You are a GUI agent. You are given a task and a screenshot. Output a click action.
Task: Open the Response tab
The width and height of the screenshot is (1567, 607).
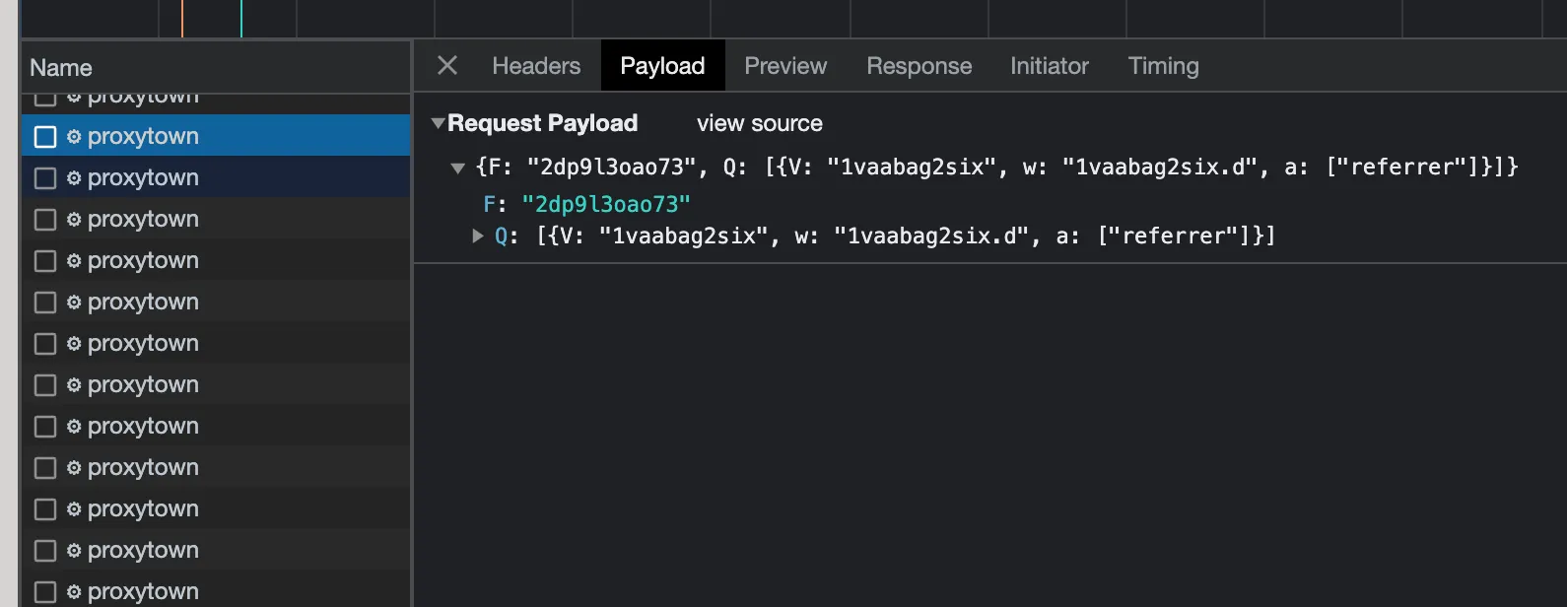point(919,66)
